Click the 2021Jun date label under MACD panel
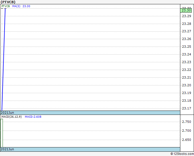The width and height of the screenshot is (194, 156). pyautogui.click(x=7, y=149)
